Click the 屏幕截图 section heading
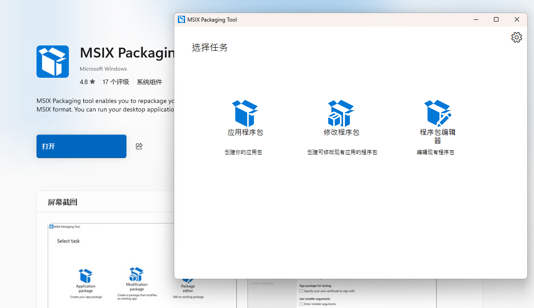This screenshot has height=308, width=534. 63,202
